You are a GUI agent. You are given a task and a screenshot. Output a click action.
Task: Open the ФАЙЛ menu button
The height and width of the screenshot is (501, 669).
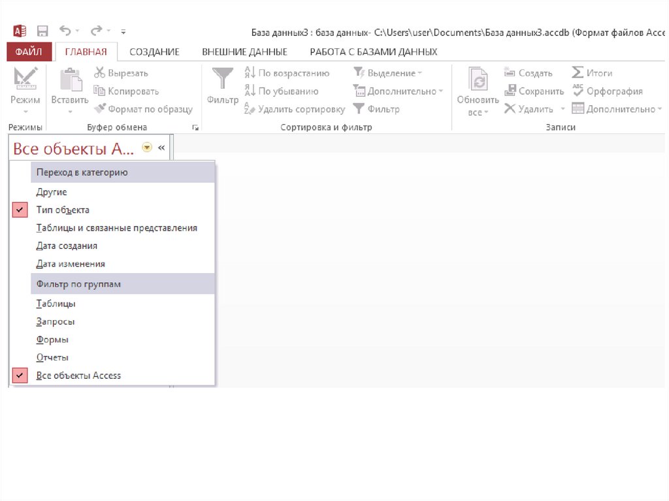point(28,52)
